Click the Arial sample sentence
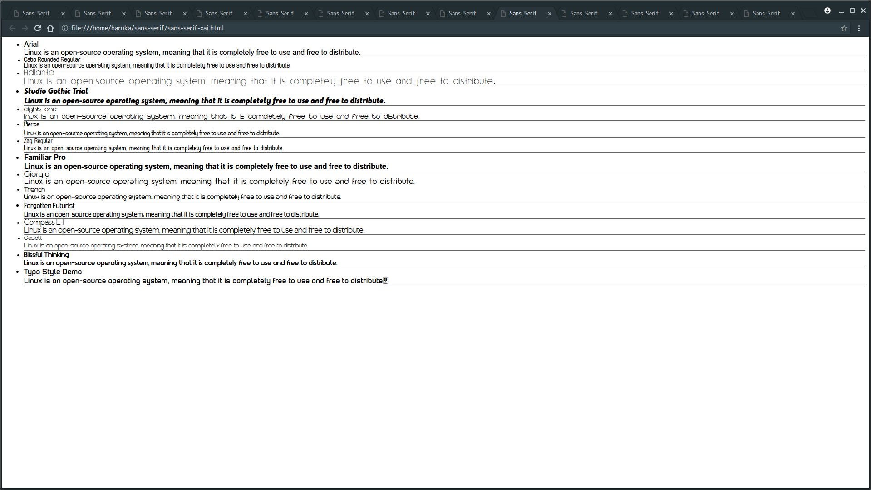The image size is (871, 490). [x=192, y=53]
